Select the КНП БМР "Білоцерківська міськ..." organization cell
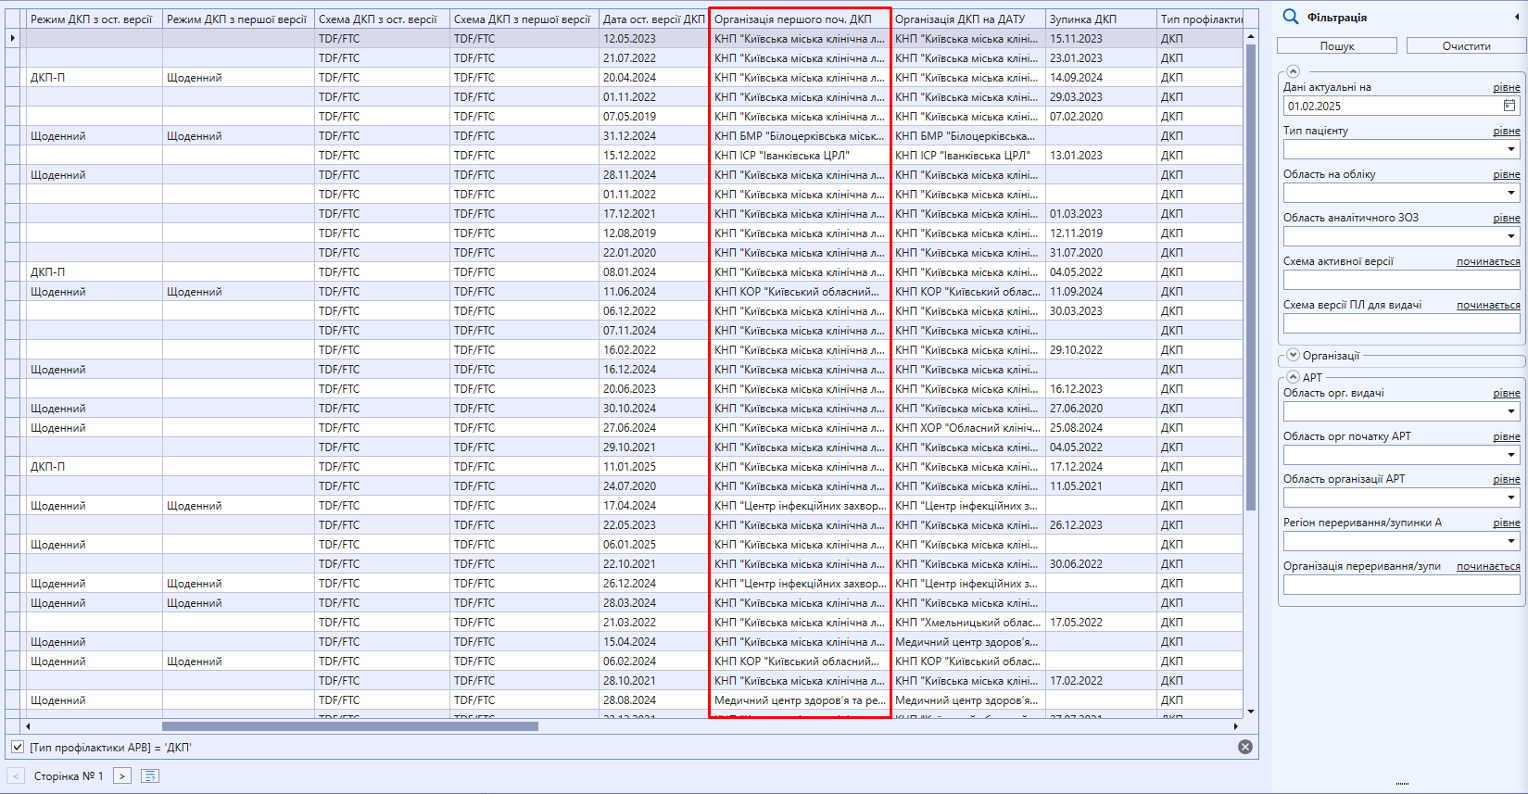The image size is (1528, 794). [x=800, y=136]
